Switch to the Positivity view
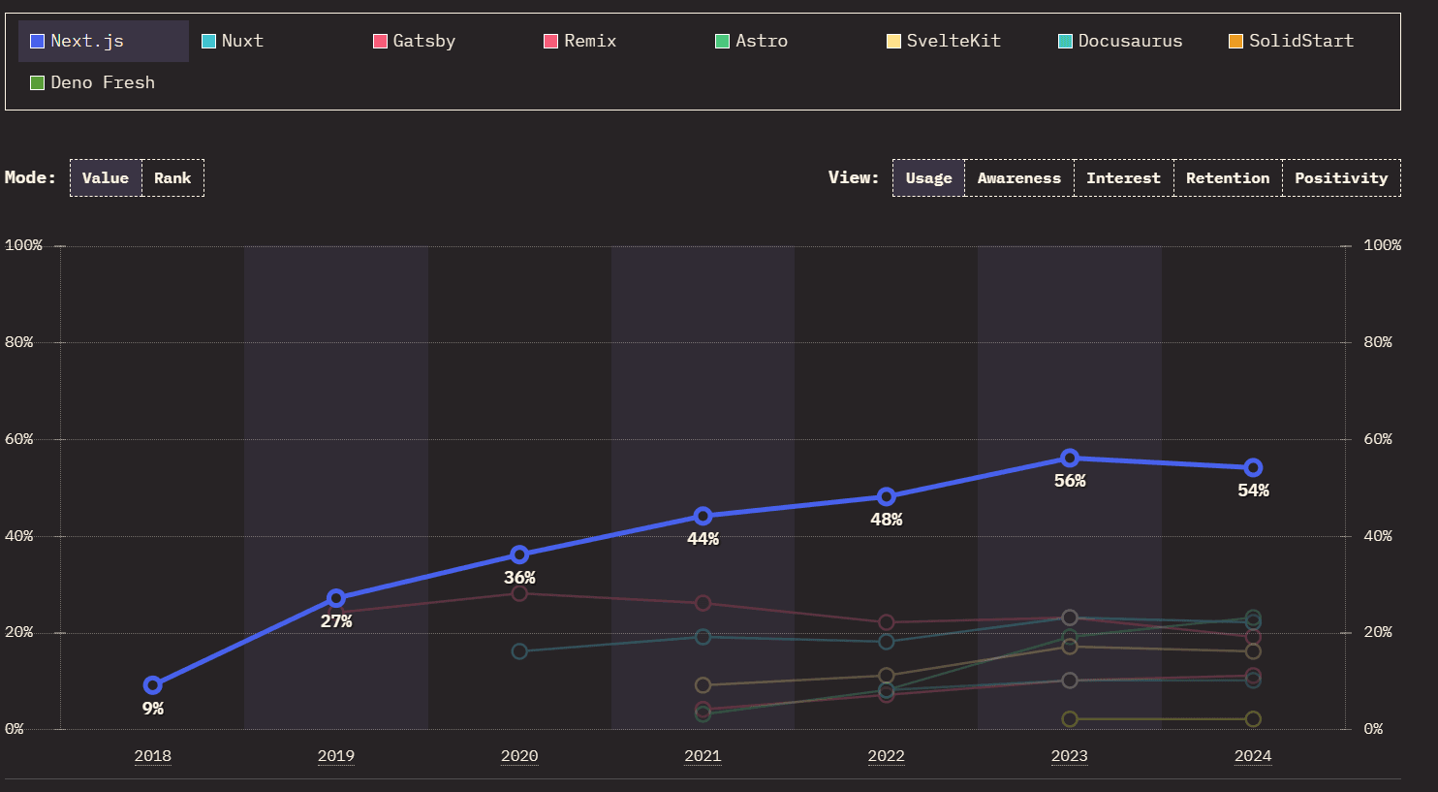The image size is (1438, 792). tap(1341, 177)
